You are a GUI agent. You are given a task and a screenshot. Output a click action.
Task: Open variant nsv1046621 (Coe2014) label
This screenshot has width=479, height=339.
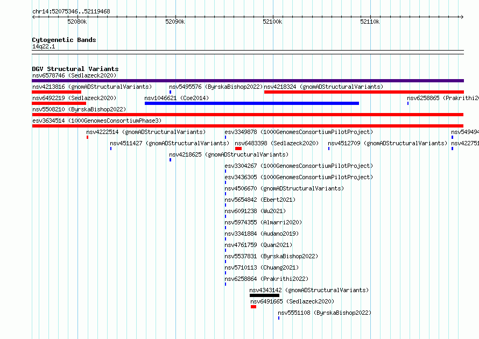177,98
